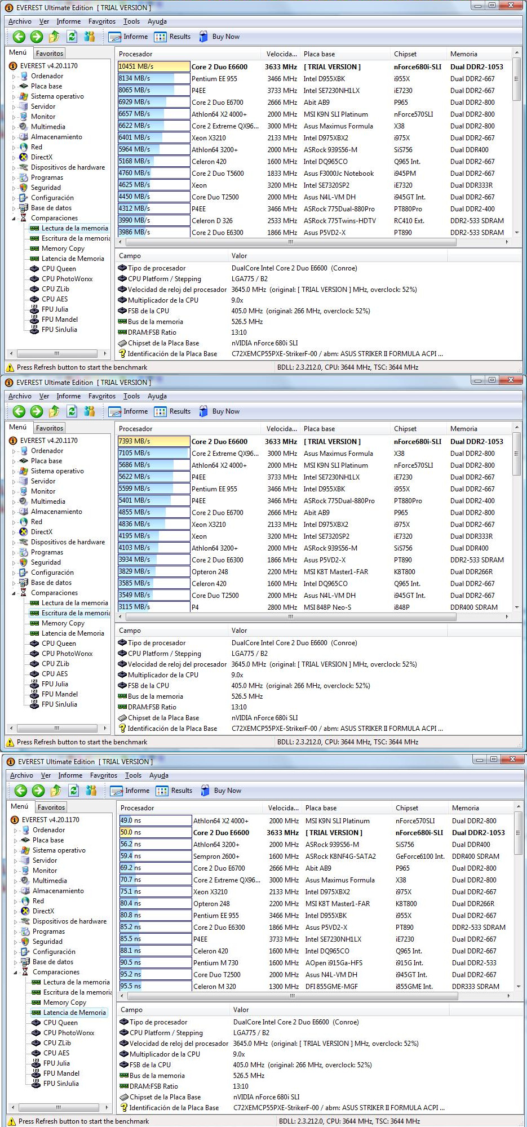Click the 10451 MB/s result bar
The image size is (527, 1127).
(x=153, y=66)
